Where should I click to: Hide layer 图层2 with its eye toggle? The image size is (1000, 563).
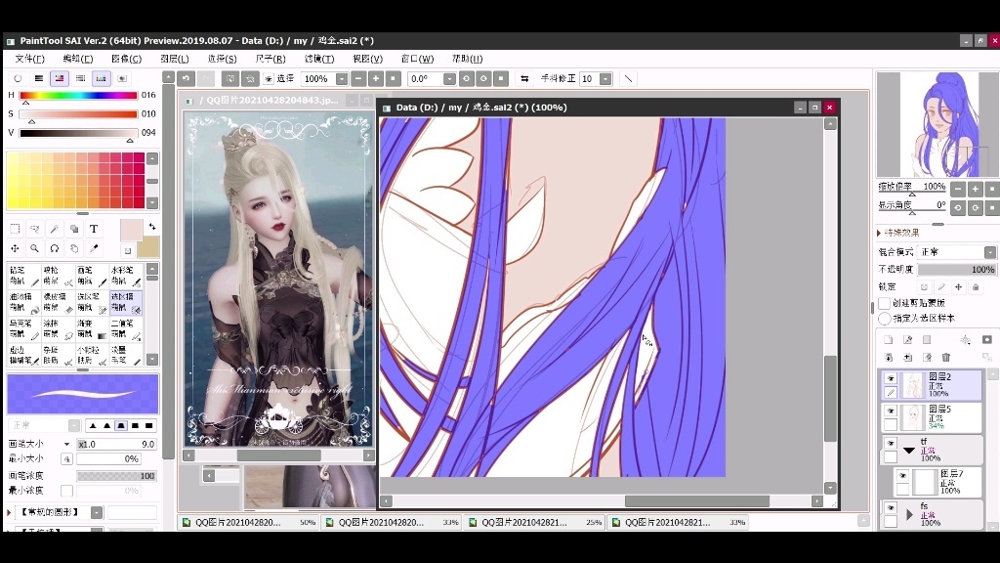tap(890, 378)
